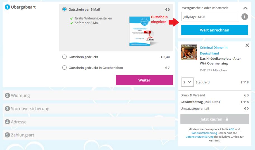Viewport: 255px width, 150px height.
Task: Click the PDF voucher preview image
Action: [x=141, y=31]
